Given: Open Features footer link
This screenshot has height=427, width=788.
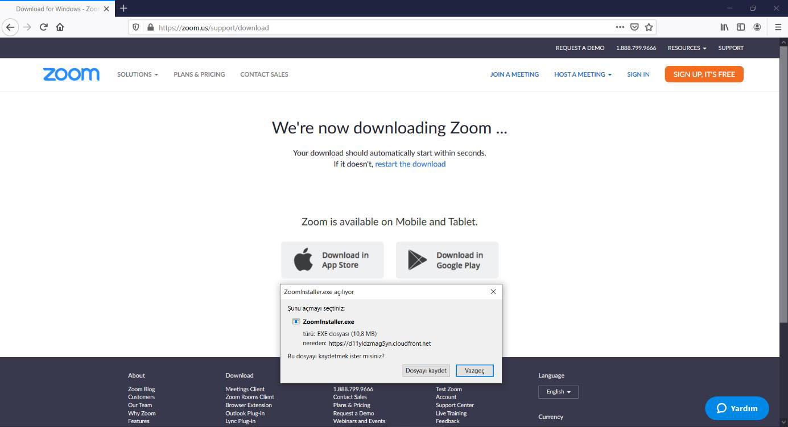Looking at the screenshot, I should click(x=139, y=421).
